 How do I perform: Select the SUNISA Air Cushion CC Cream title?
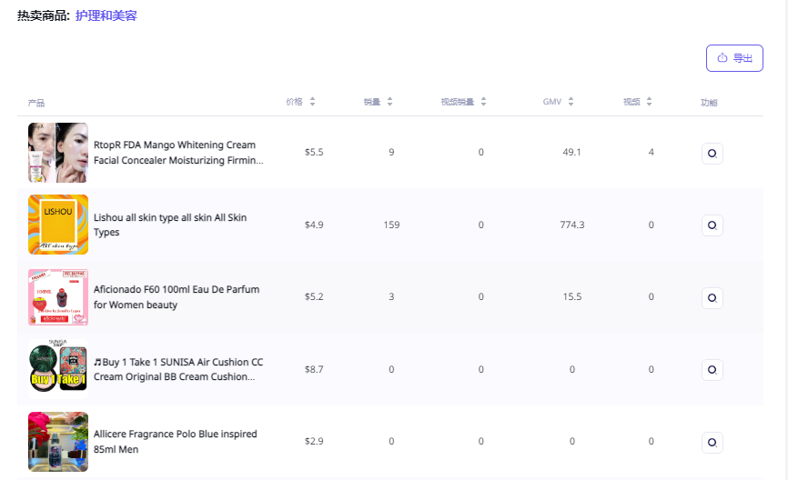(178, 369)
